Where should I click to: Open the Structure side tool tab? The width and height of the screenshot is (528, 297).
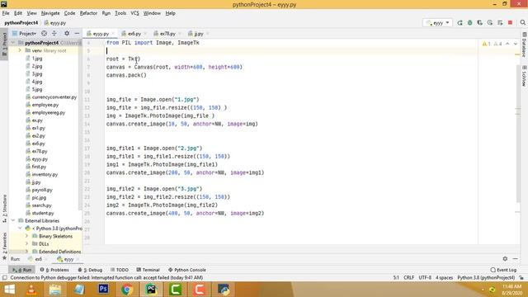coord(4,208)
